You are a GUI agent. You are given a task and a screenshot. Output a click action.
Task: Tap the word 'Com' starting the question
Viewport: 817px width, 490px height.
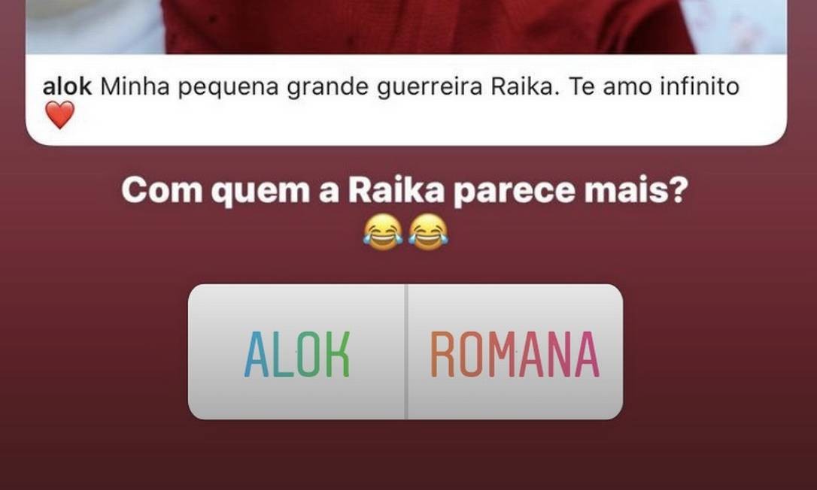point(162,190)
